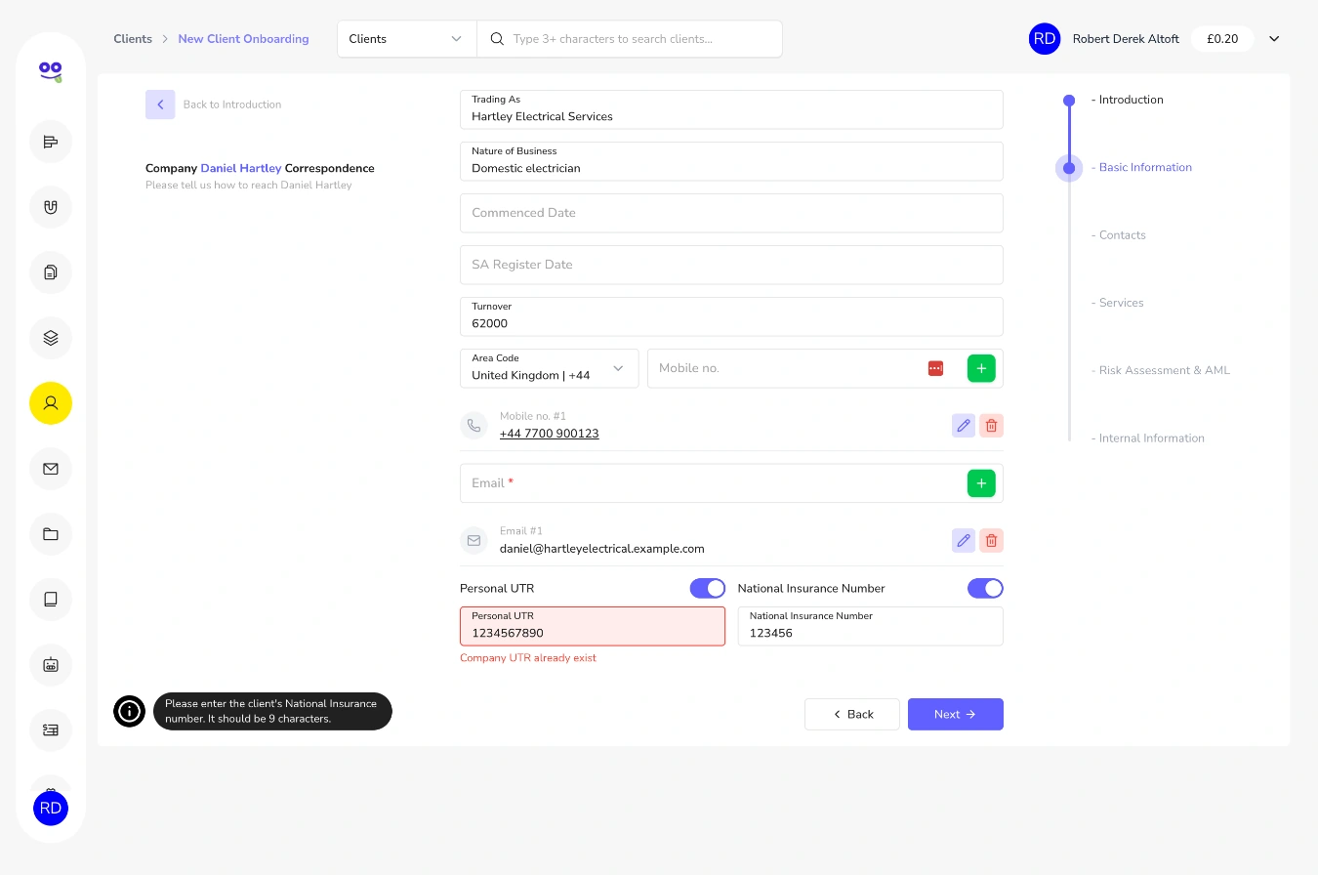Open the highlighted clients person icon

[51, 403]
